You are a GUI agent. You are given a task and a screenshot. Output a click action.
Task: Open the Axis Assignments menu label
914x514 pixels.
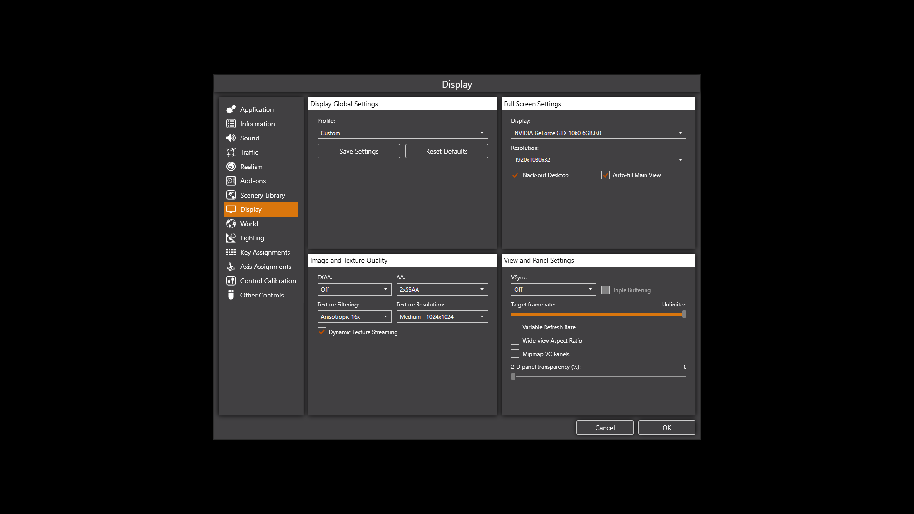tap(266, 267)
